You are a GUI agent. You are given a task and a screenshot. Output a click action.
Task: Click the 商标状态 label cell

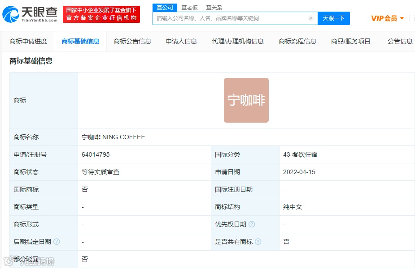point(44,172)
